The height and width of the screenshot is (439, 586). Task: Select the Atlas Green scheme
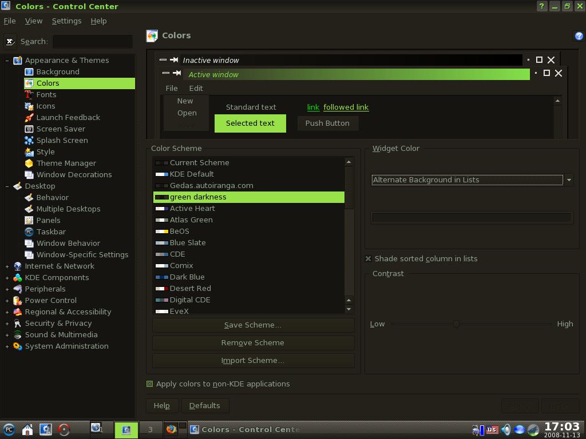coord(248,220)
